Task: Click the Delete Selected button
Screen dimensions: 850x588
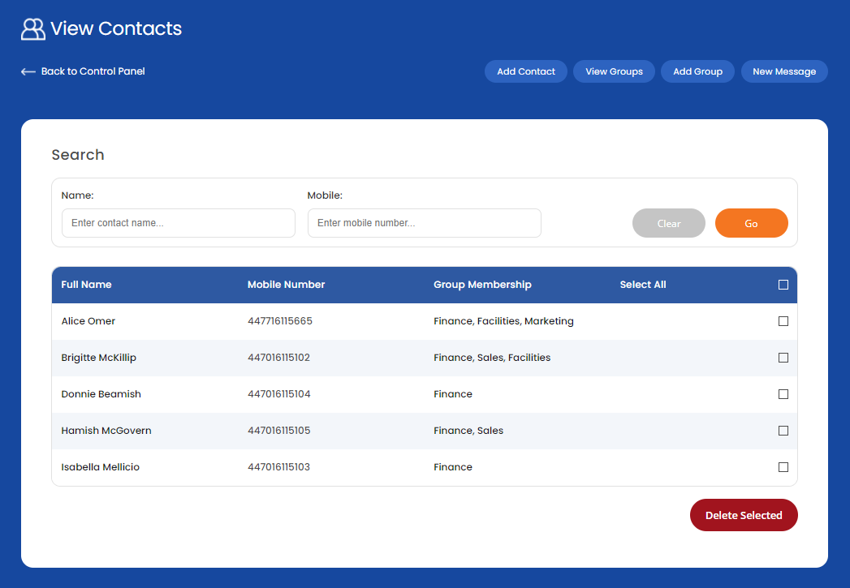Action: coord(743,515)
